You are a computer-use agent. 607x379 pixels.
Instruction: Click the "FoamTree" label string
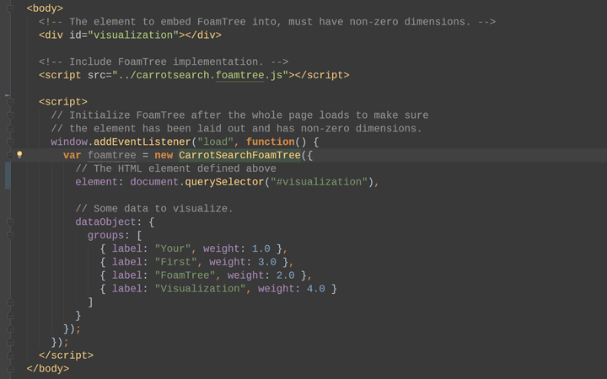(x=187, y=275)
